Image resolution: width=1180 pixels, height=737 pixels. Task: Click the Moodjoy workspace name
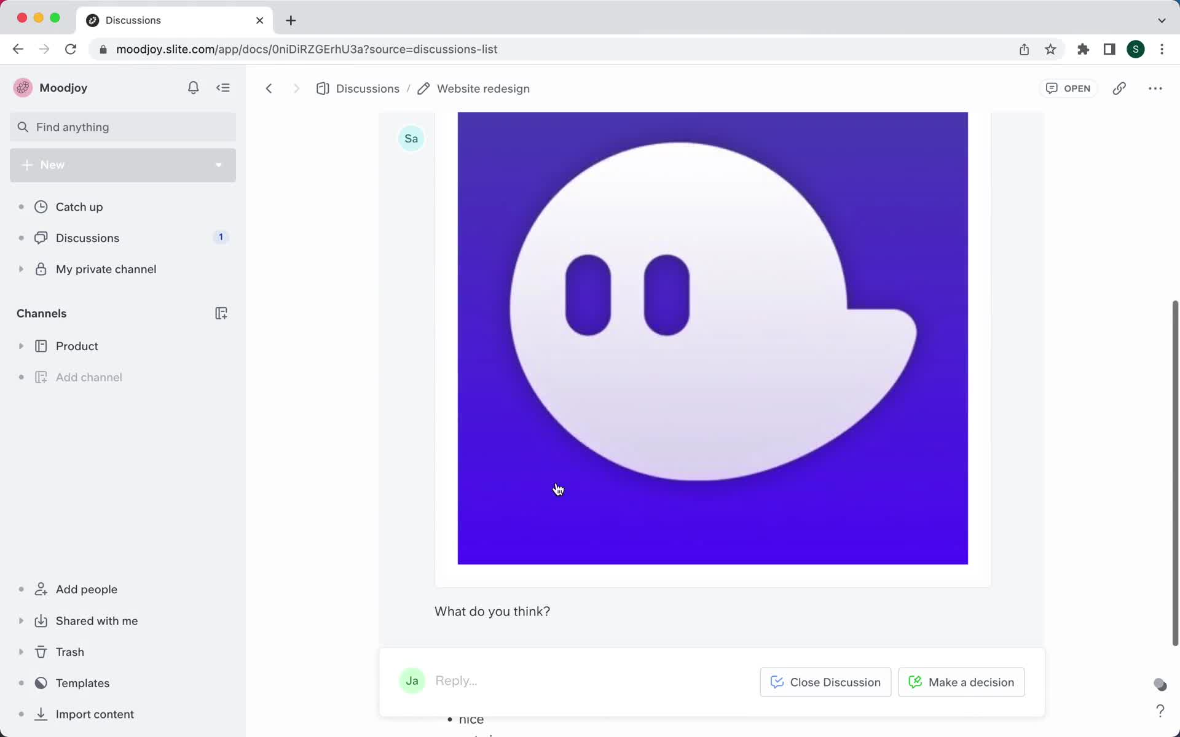click(63, 88)
